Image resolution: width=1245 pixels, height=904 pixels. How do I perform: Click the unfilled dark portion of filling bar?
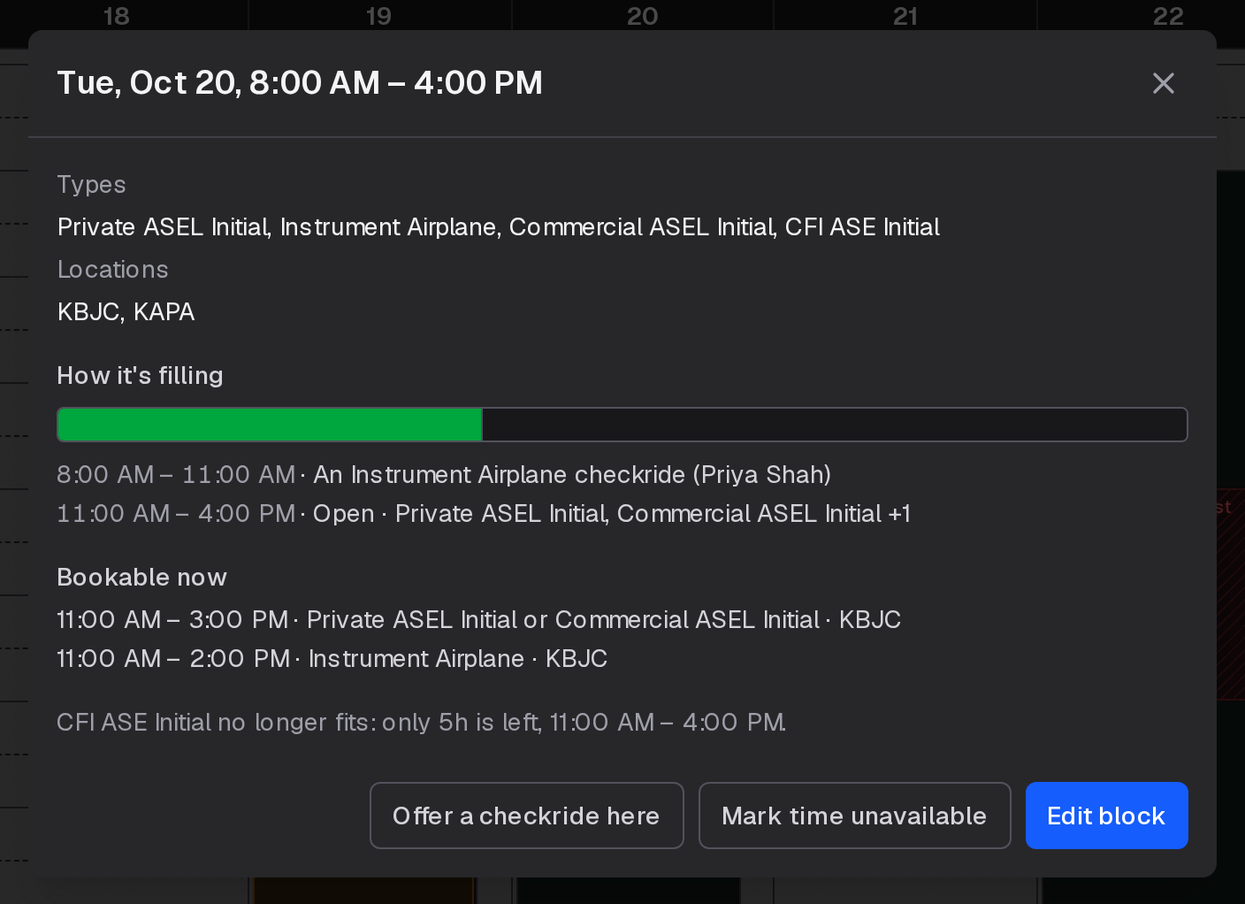[x=834, y=425]
